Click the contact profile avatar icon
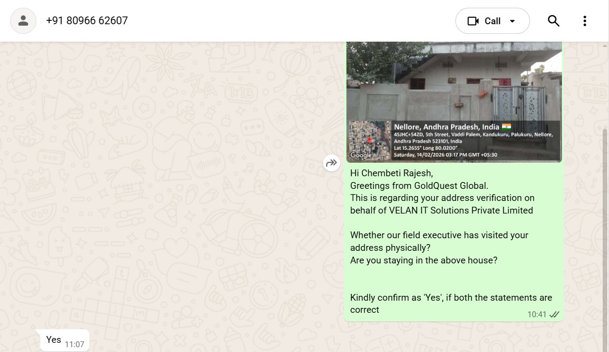 point(23,21)
